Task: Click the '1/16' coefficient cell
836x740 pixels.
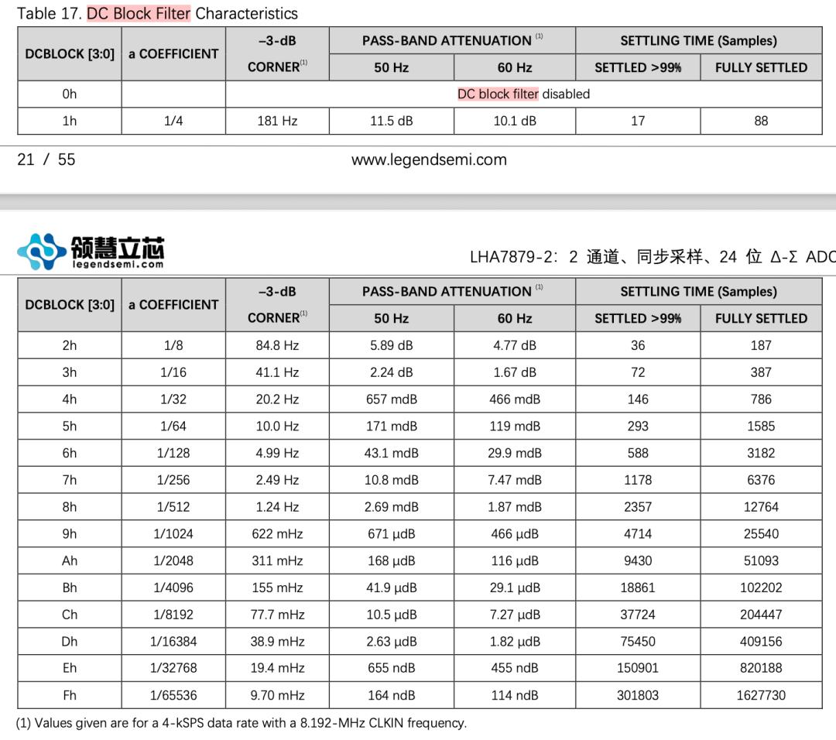Action: (173, 372)
